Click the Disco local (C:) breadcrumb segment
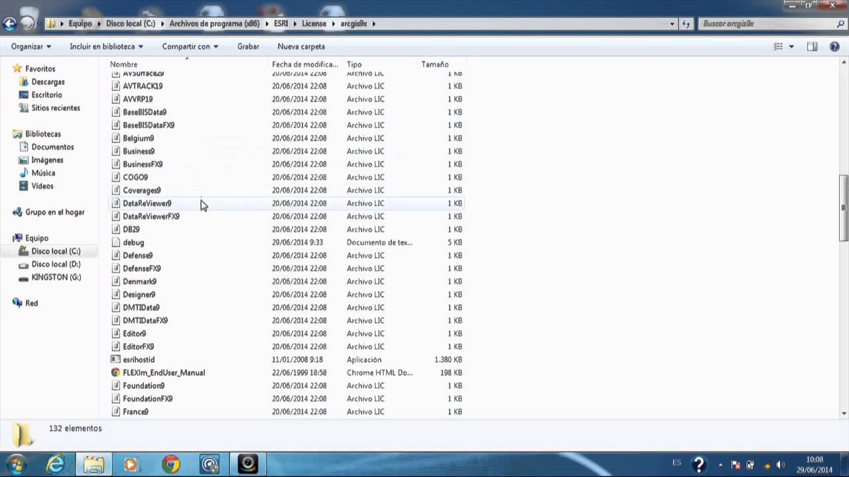Screen dimensions: 849x477 pos(131,23)
